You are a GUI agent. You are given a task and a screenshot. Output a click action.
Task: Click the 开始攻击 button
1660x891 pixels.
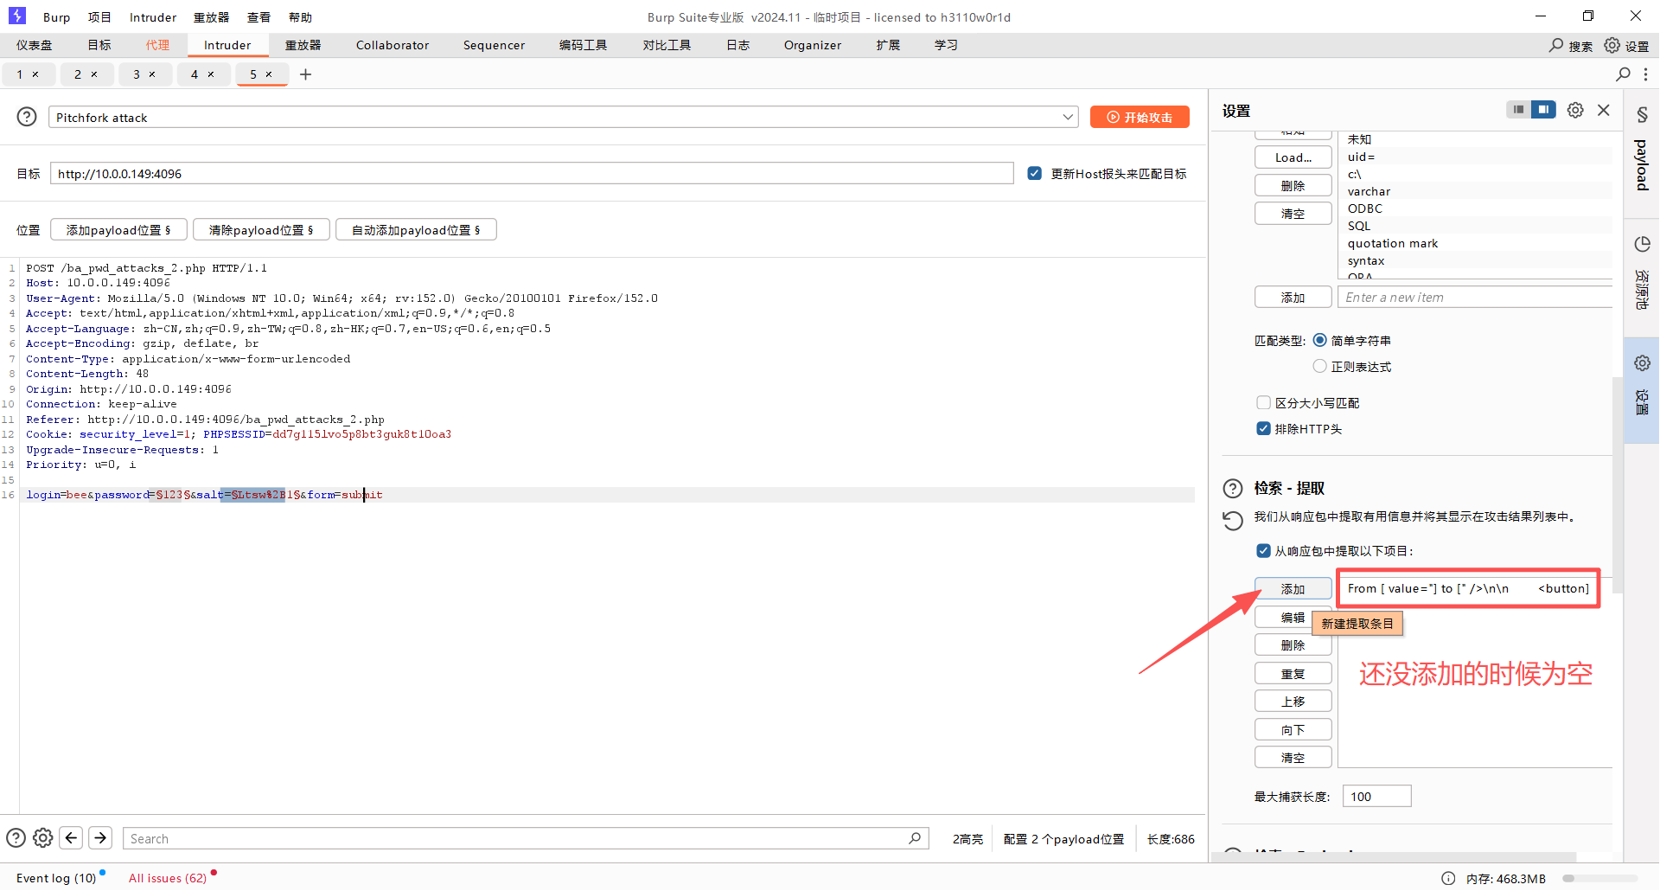tap(1140, 117)
